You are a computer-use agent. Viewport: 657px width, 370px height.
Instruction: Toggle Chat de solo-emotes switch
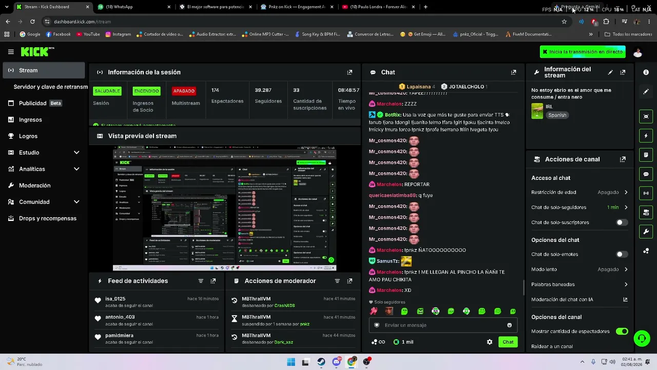[622, 254]
